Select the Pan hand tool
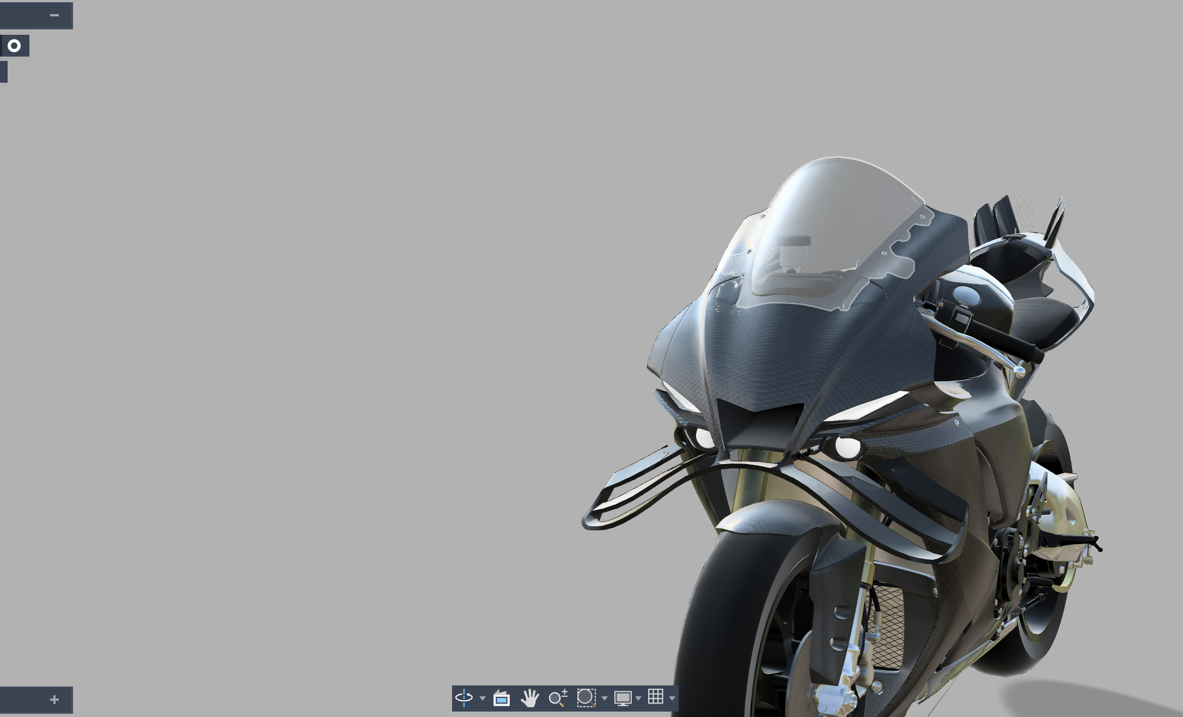 pyautogui.click(x=529, y=699)
